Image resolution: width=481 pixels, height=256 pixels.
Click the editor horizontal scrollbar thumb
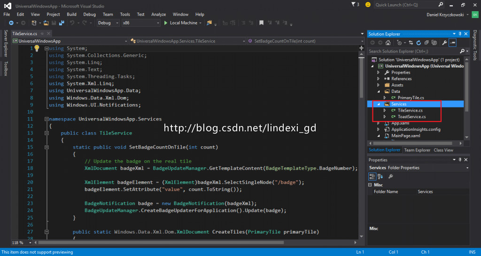(x=162, y=242)
